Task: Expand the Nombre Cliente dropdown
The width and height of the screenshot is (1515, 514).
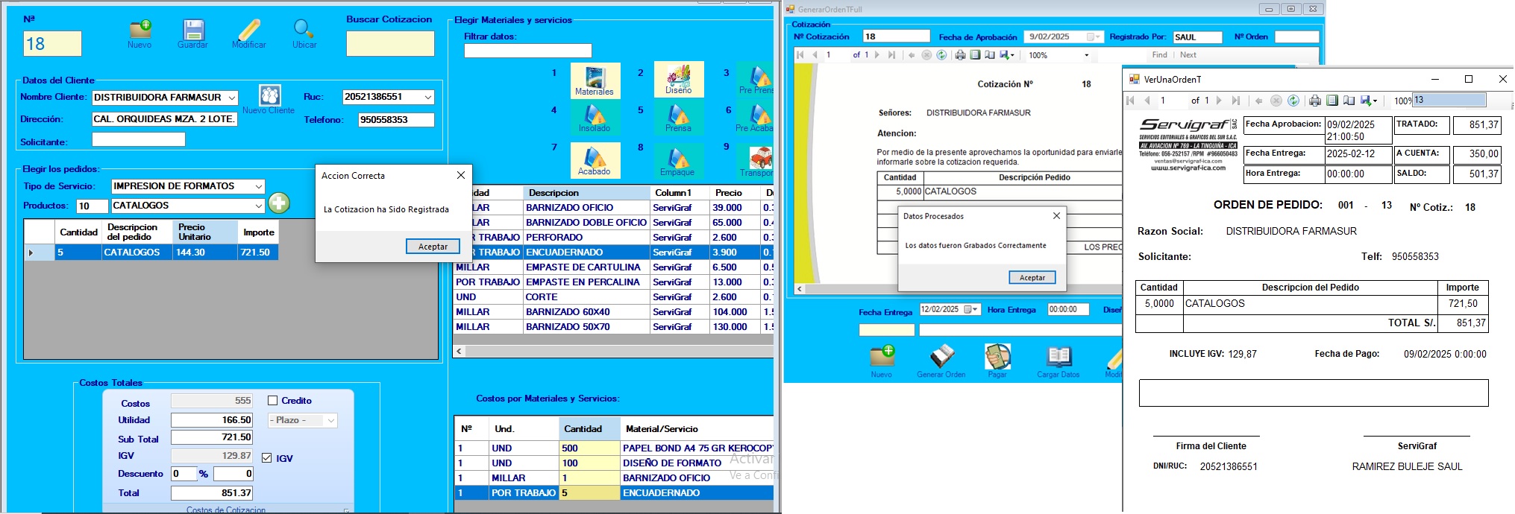Action: (x=232, y=98)
